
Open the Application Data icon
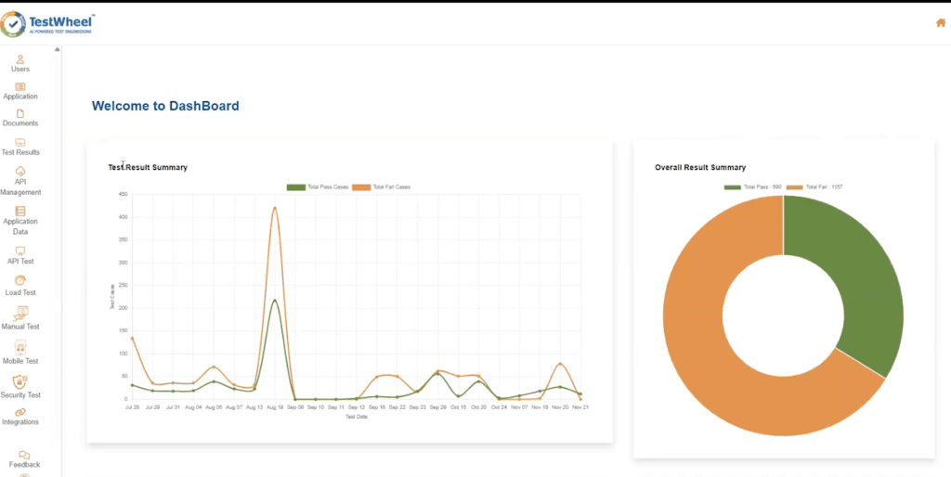(20, 211)
